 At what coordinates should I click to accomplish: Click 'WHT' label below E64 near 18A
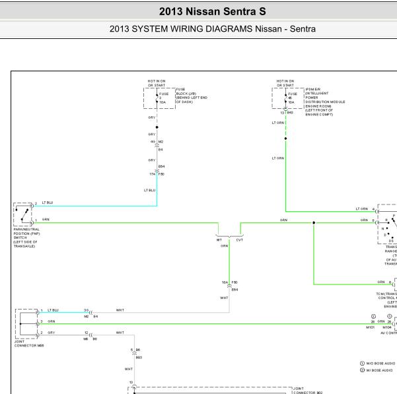[x=224, y=298]
